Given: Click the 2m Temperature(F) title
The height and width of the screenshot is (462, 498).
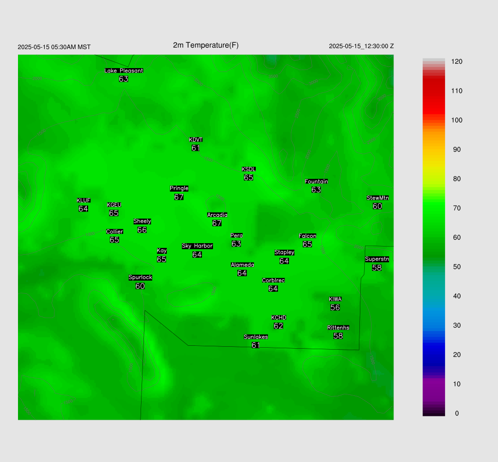Looking at the screenshot, I should [x=206, y=45].
